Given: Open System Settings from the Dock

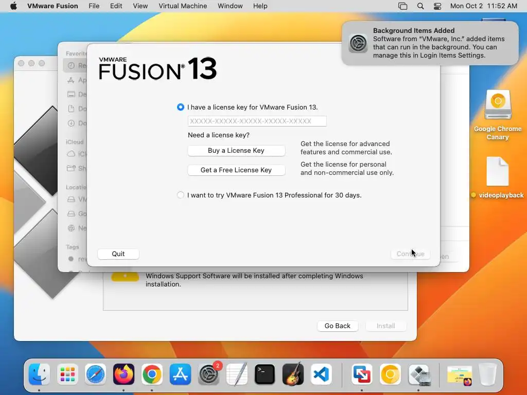Looking at the screenshot, I should pos(208,374).
